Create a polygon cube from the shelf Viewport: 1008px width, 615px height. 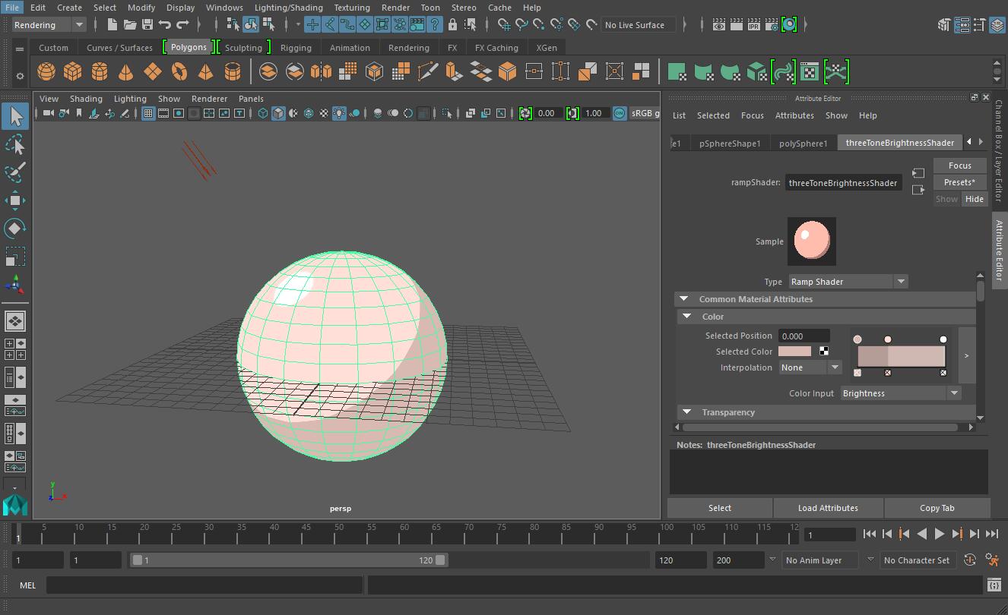click(73, 72)
